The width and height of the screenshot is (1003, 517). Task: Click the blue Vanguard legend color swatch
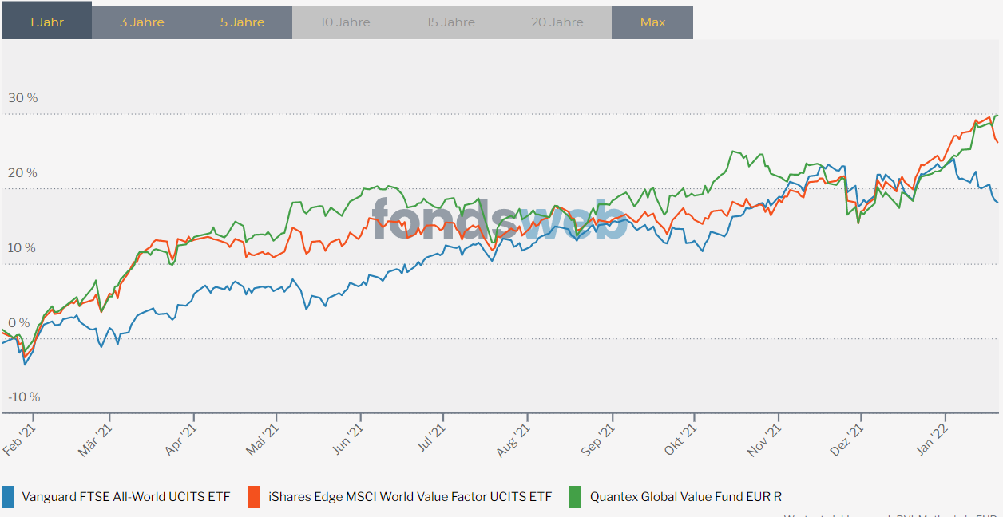click(x=8, y=496)
